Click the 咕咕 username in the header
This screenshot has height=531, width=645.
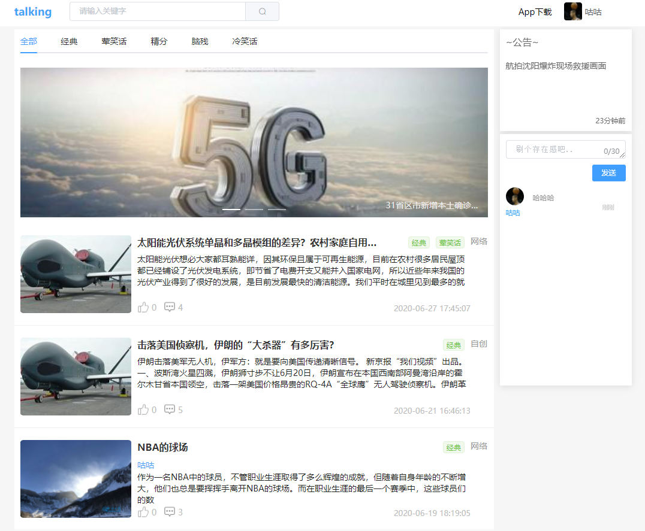593,12
